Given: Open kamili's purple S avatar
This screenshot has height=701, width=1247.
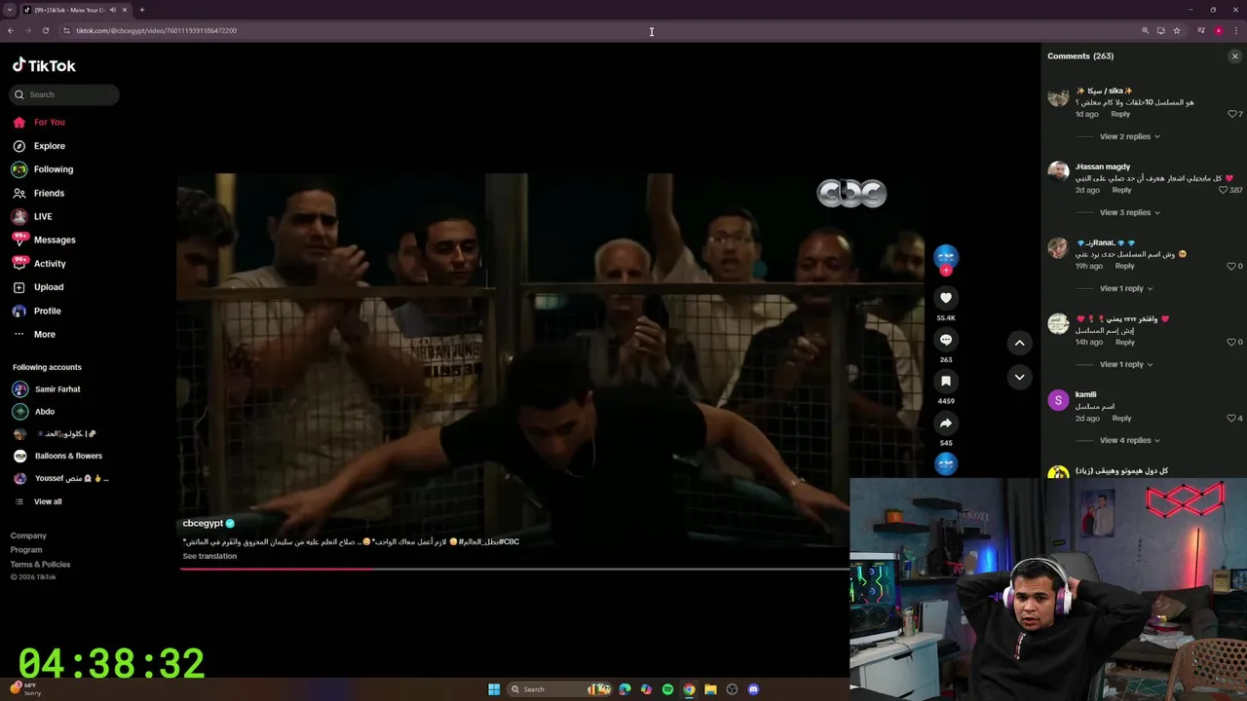Looking at the screenshot, I should (1058, 400).
